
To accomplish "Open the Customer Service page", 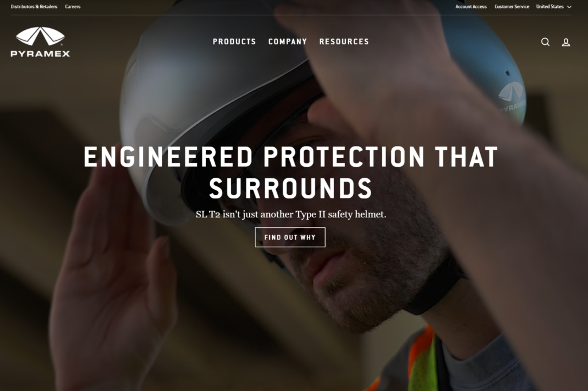I will (x=512, y=6).
